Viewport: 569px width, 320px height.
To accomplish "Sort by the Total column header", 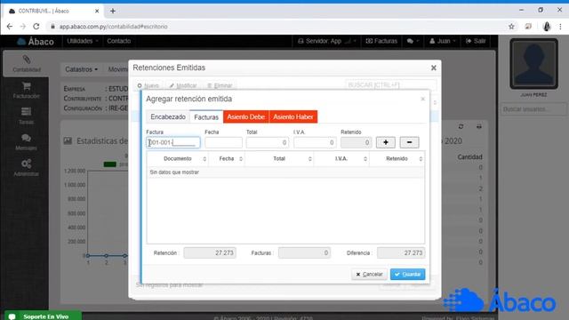I will click(x=279, y=158).
